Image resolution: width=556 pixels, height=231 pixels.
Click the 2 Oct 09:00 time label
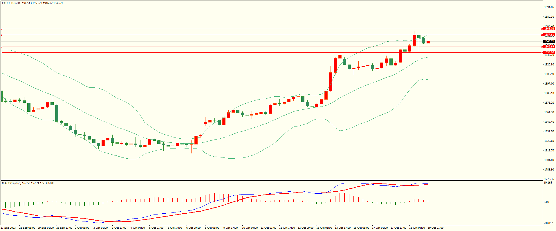[82, 228]
